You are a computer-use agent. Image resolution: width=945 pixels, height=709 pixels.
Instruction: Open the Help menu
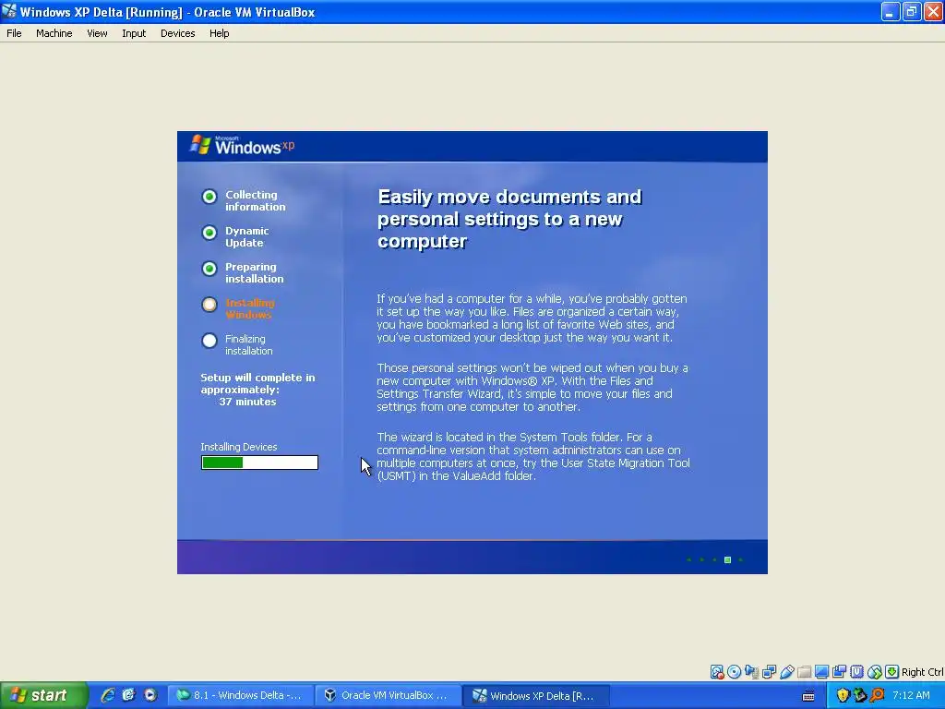(220, 33)
